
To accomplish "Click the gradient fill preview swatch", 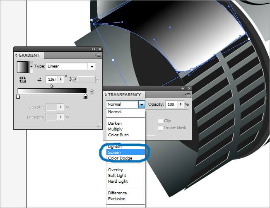I will (22, 66).
